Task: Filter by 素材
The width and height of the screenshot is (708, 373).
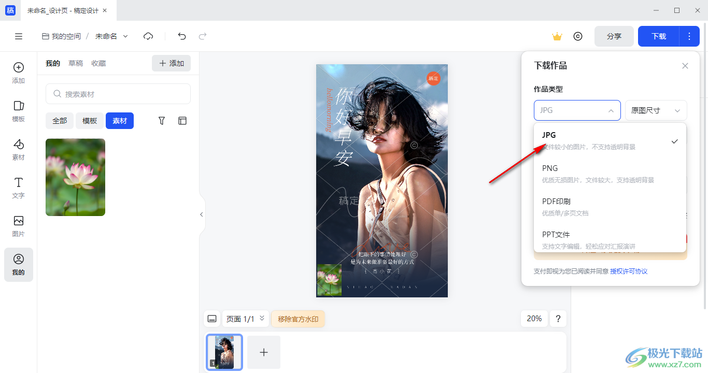Action: point(120,121)
